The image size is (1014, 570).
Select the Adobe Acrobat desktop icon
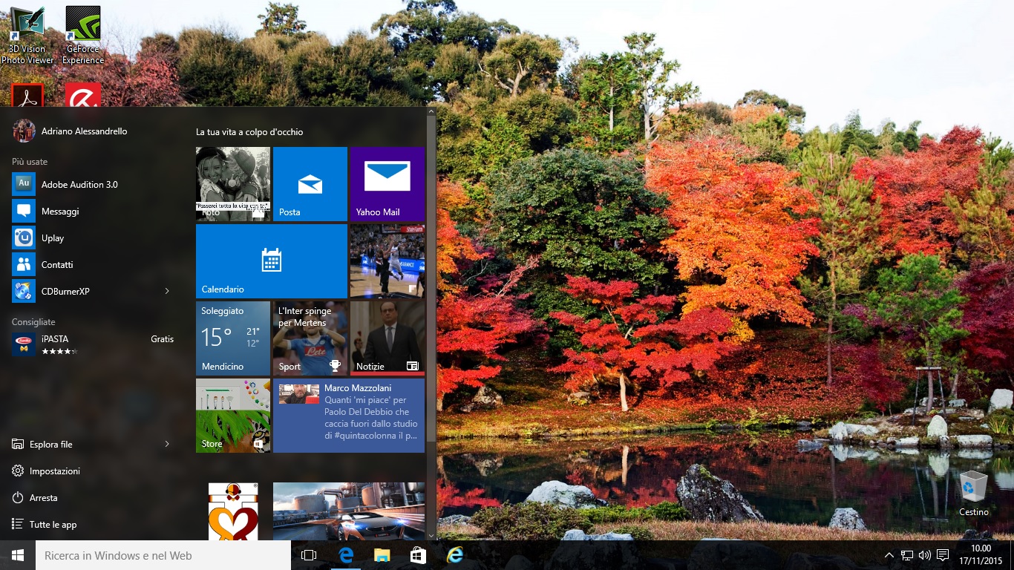(27, 95)
